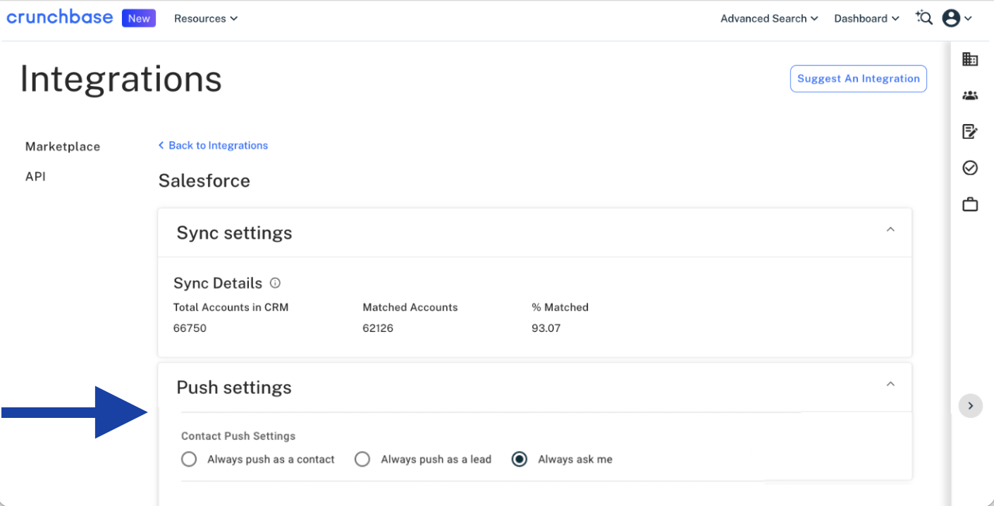Click the % Matched value 93.07
The image size is (994, 506).
coord(546,328)
